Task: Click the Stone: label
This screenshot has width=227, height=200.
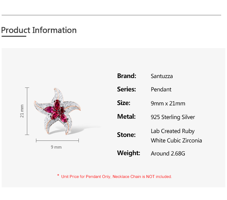Action: pos(126,135)
